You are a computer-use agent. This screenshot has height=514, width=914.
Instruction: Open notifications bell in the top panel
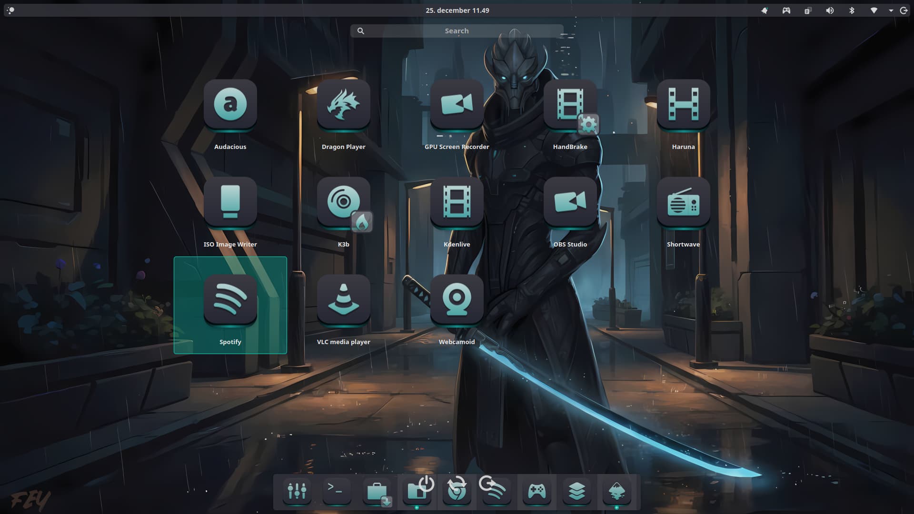765,10
